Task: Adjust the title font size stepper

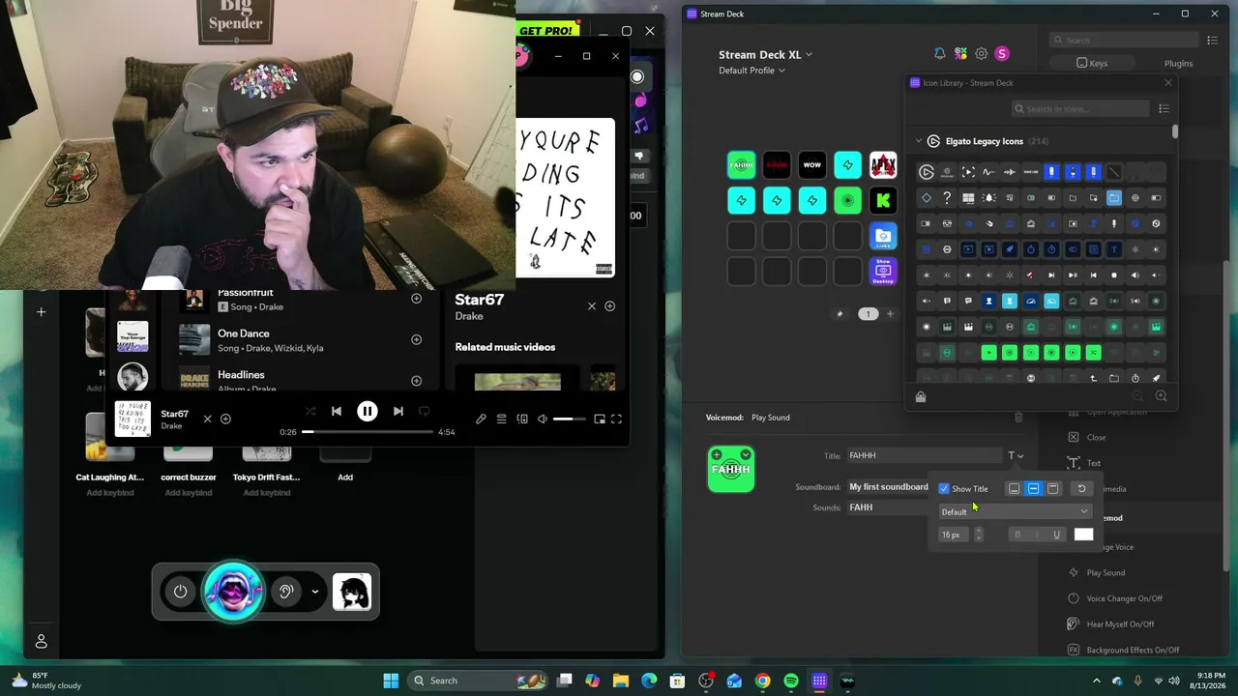Action: pyautogui.click(x=979, y=535)
